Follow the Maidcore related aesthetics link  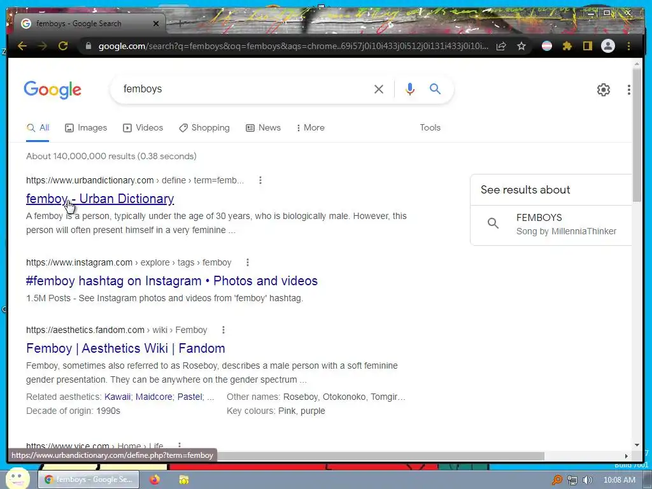[x=154, y=397]
